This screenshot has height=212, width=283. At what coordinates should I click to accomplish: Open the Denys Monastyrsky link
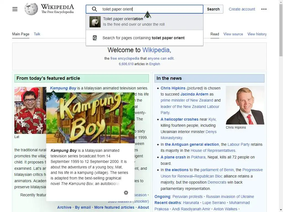click(x=188, y=135)
